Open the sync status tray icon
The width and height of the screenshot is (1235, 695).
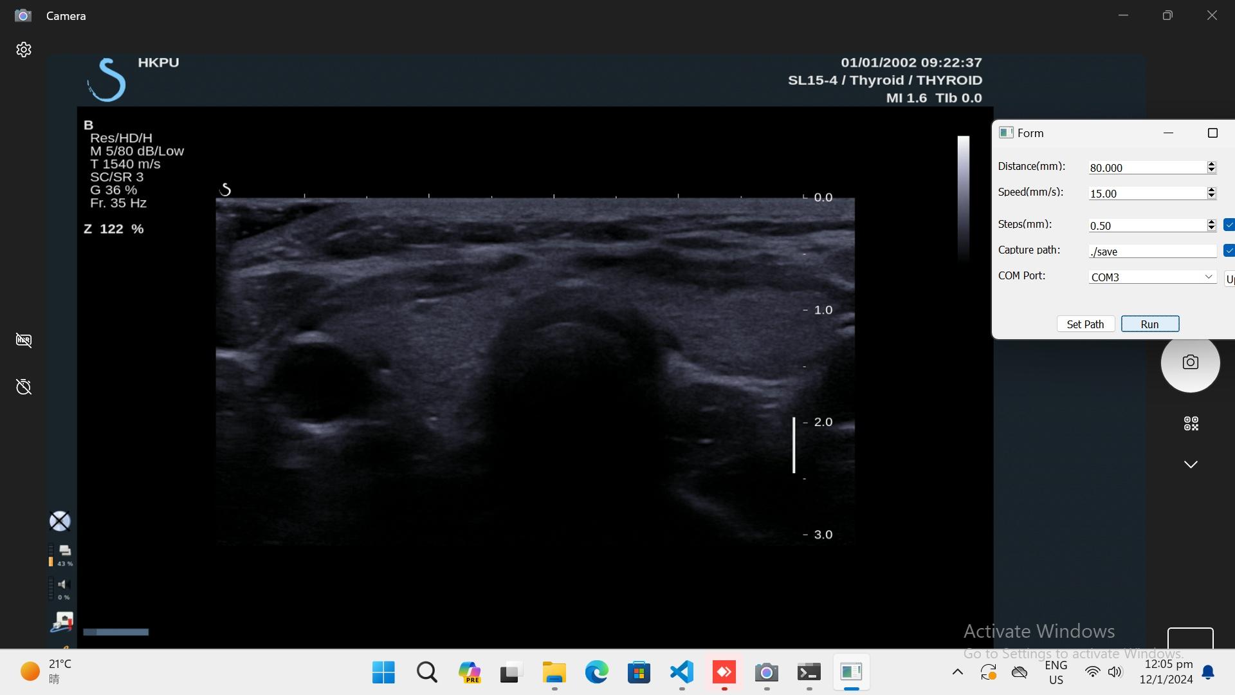point(989,672)
